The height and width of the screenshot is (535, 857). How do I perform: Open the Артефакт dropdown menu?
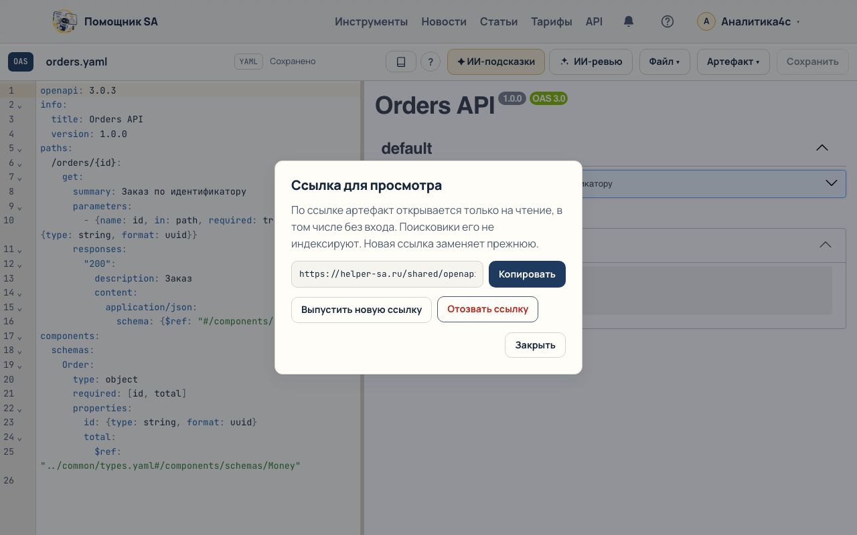(733, 62)
